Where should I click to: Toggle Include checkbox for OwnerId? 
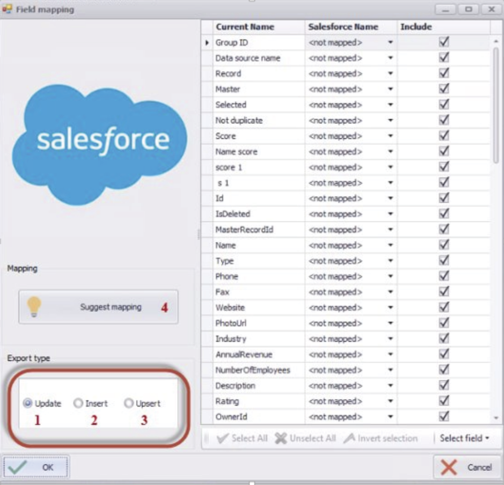(444, 416)
